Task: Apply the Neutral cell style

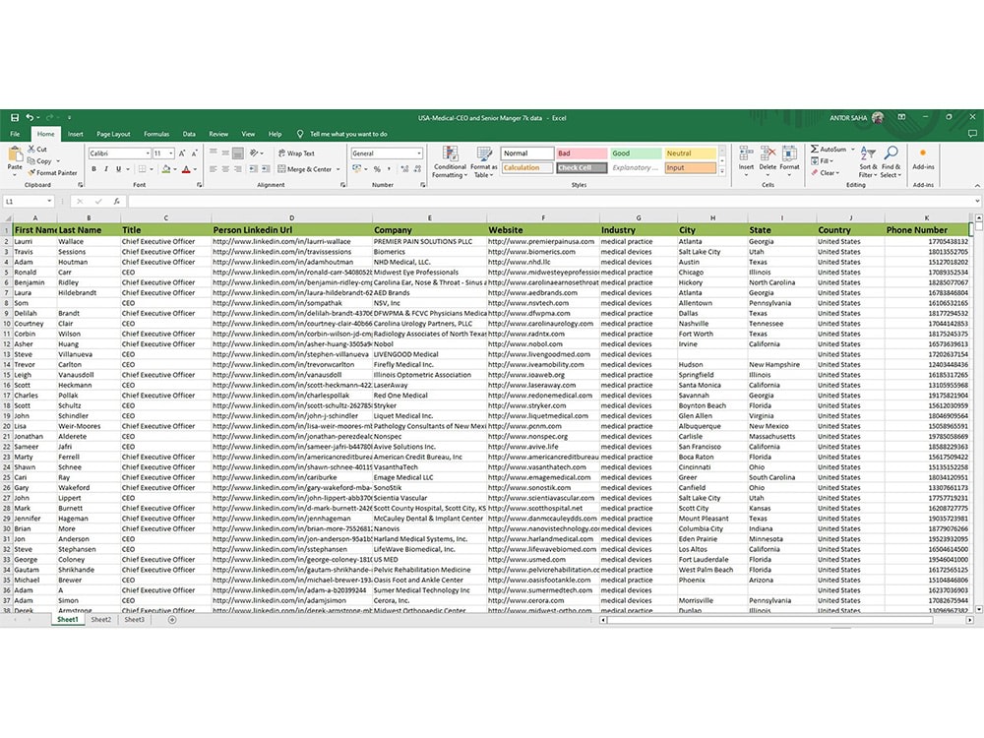Action: point(691,154)
